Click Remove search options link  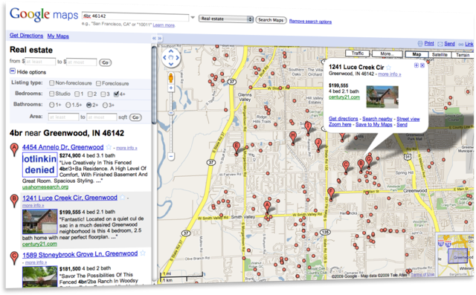(x=310, y=22)
